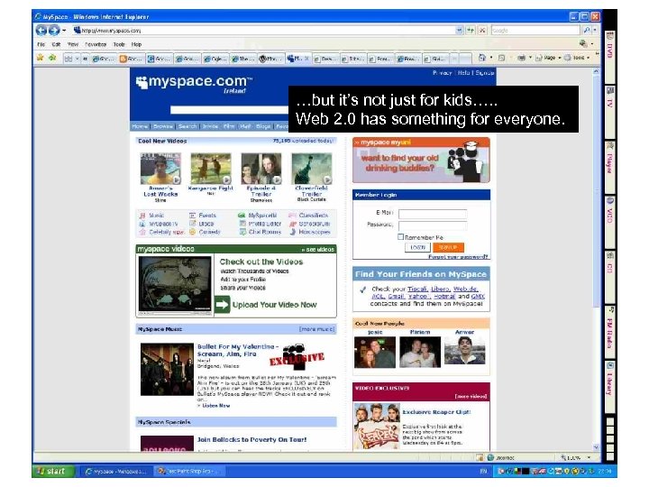This screenshot has height=487, width=649.
Task: Click the green Upload Your Video arrow icon
Action: click(223, 305)
